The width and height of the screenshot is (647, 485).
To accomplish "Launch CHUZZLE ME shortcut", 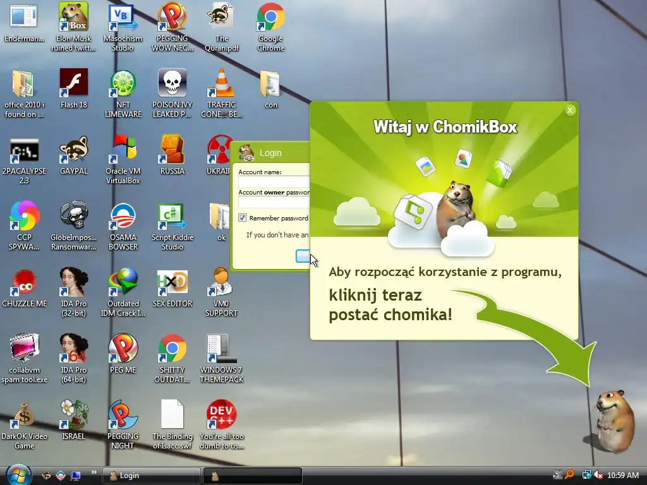I will pyautogui.click(x=24, y=289).
